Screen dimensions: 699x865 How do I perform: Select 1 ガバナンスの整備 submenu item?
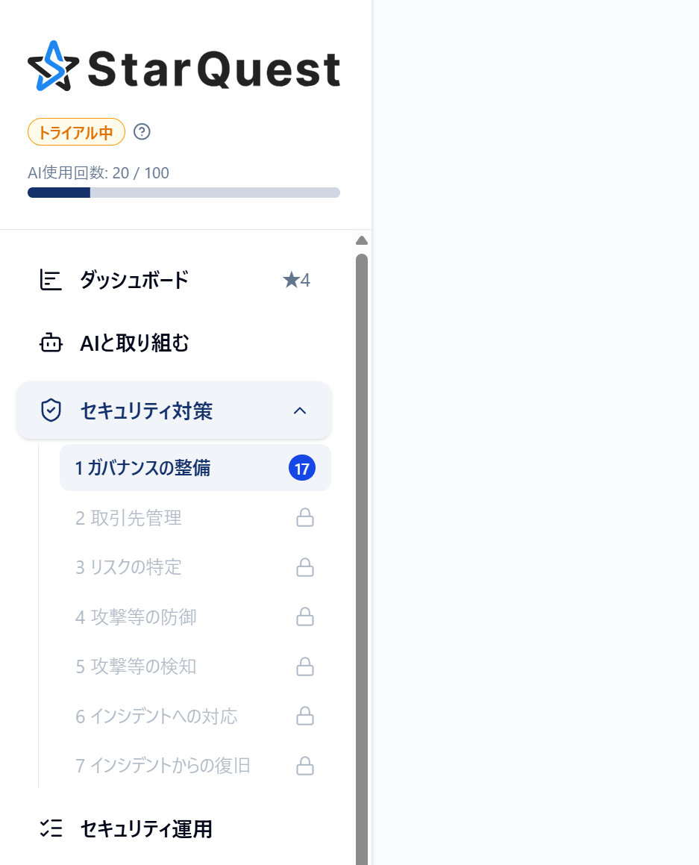tap(195, 468)
